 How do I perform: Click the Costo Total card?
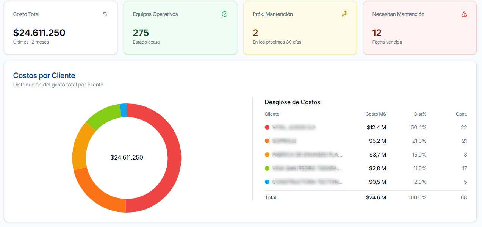(x=60, y=27)
